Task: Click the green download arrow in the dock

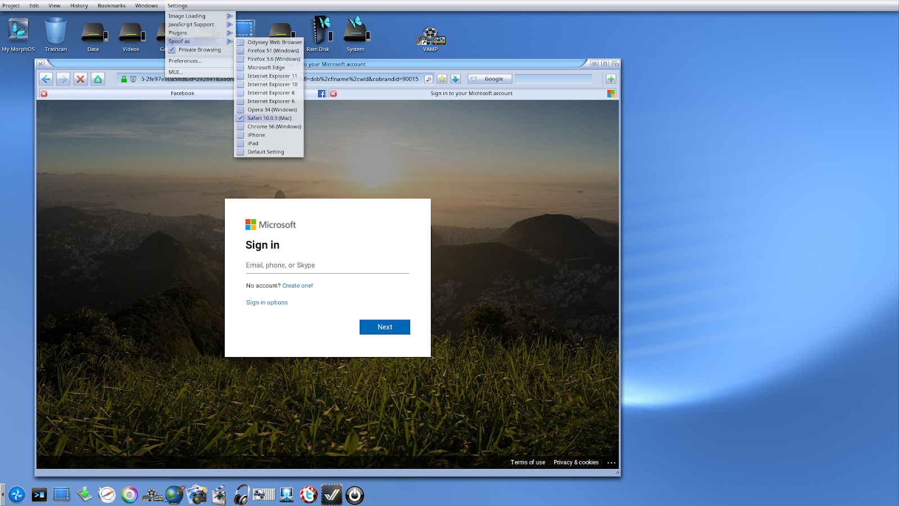Action: 84,495
